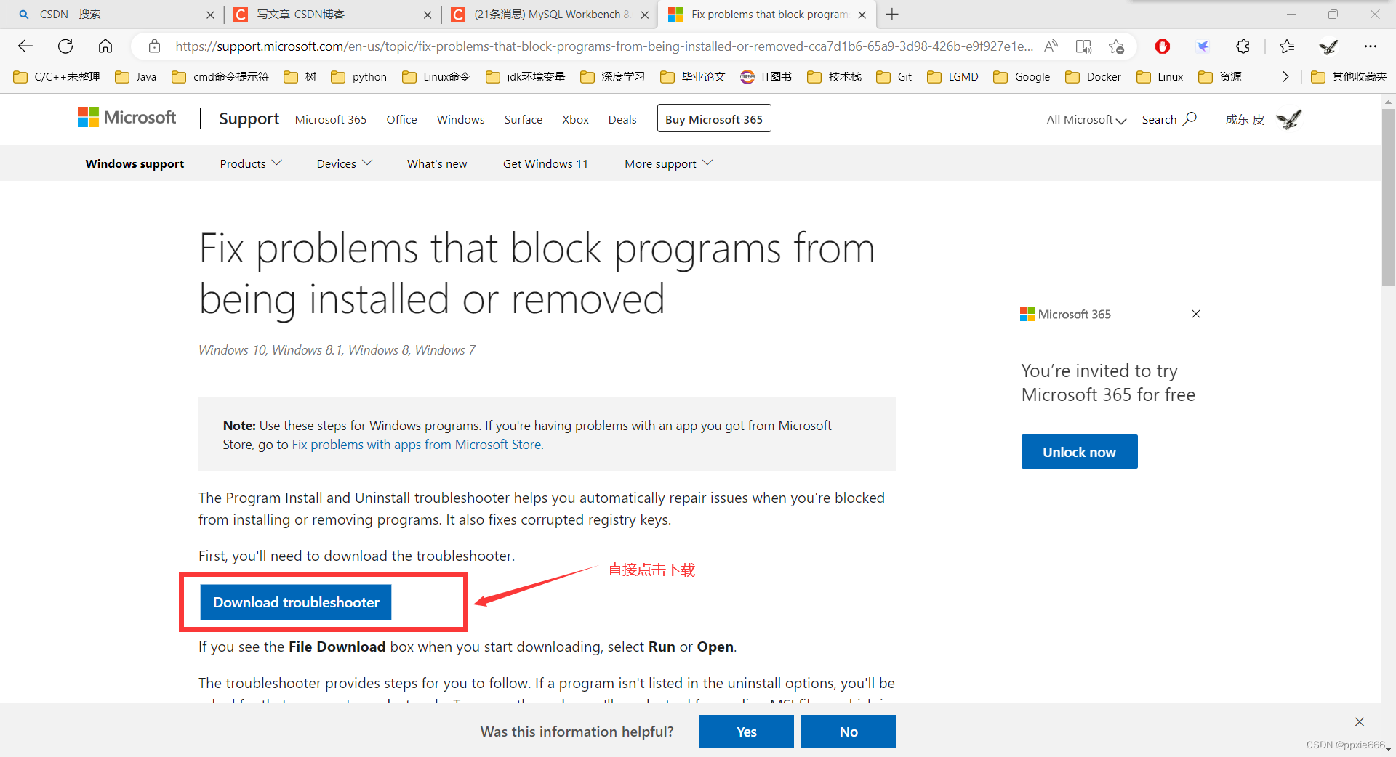Image resolution: width=1396 pixels, height=757 pixels.
Task: Go back with the browser back arrow
Action: click(25, 46)
